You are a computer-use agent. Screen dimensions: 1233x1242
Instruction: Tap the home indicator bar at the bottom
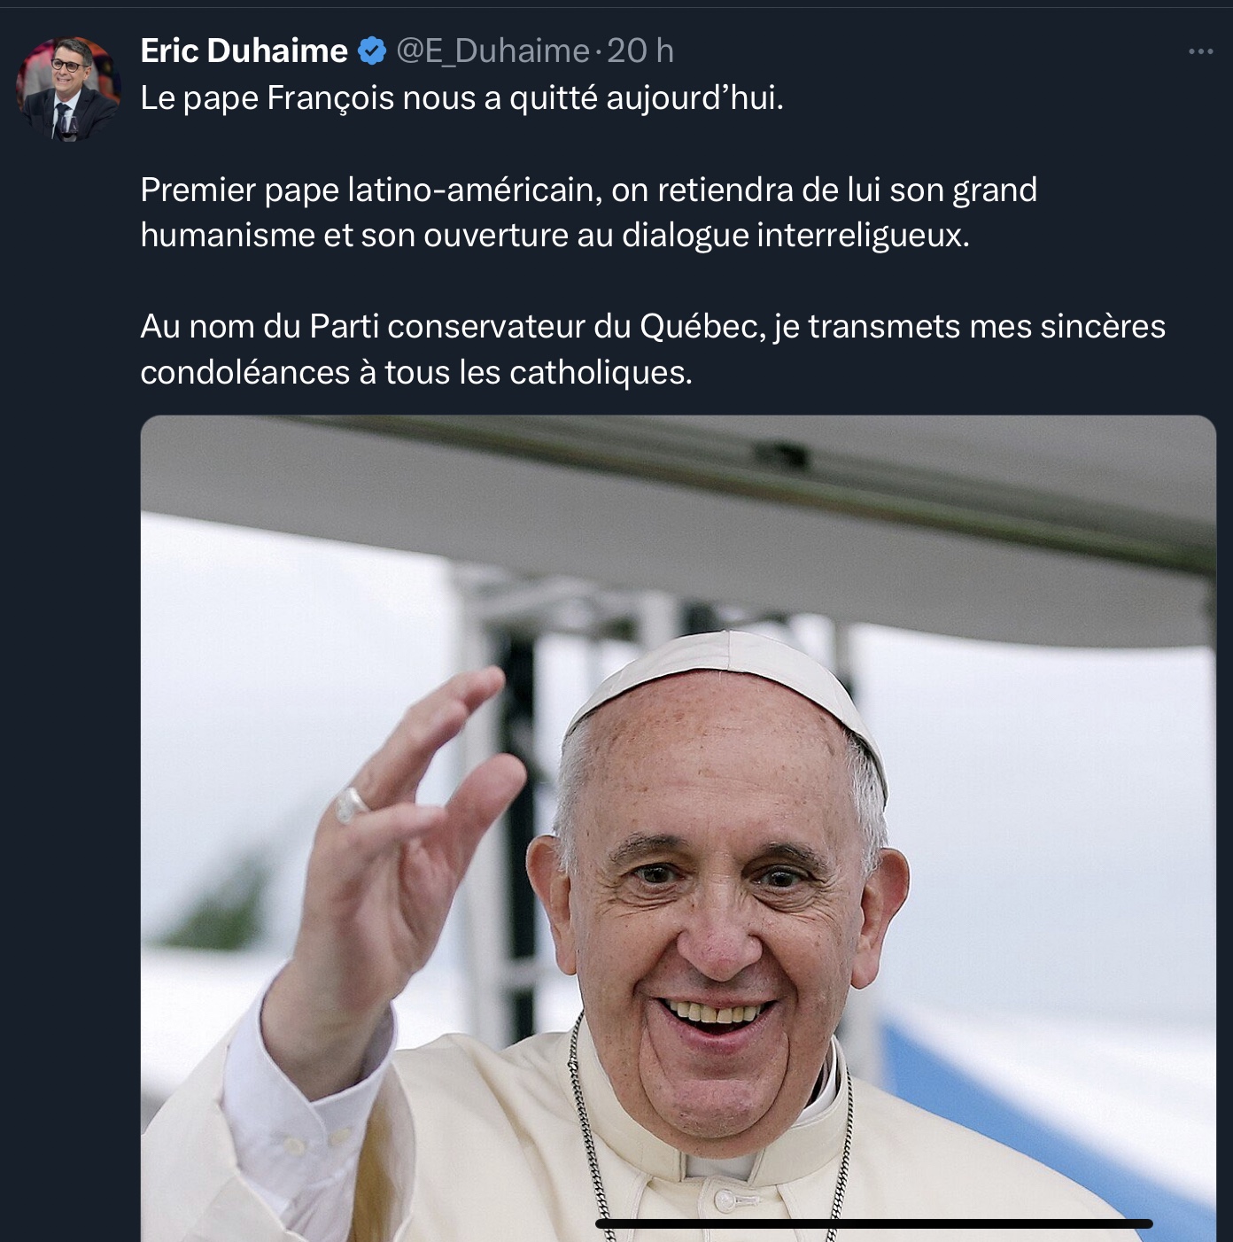[x=873, y=1223]
